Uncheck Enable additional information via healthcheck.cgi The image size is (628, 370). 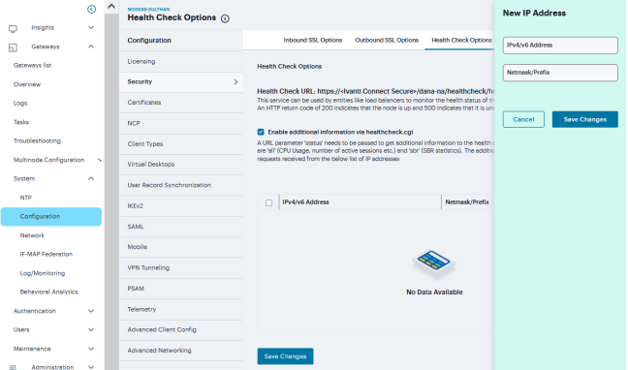261,132
